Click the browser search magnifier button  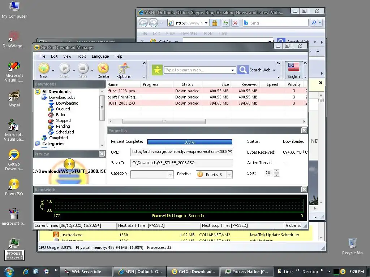click(314, 23)
